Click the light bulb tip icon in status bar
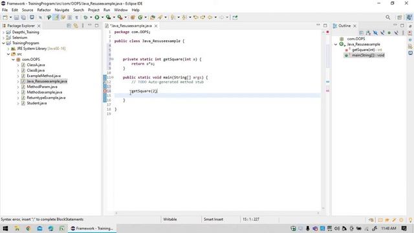414x233 pixels. tap(410, 220)
